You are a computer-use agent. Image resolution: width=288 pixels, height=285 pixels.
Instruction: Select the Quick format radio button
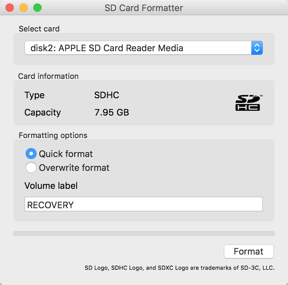[x=31, y=154]
